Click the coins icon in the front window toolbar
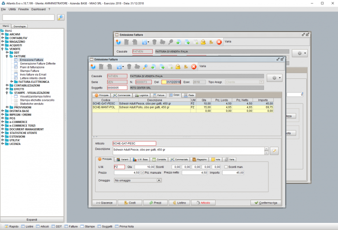Image resolution: width=338 pixels, height=230 pixels. click(186, 67)
